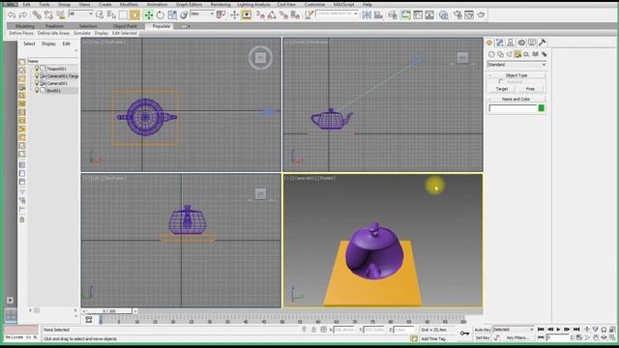Open the reference coordinate system View dropdown
Image resolution: width=619 pixels, height=348 pixels.
click(x=202, y=14)
